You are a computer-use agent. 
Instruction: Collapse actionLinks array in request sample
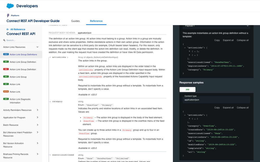pyautogui.click(x=185, y=48)
